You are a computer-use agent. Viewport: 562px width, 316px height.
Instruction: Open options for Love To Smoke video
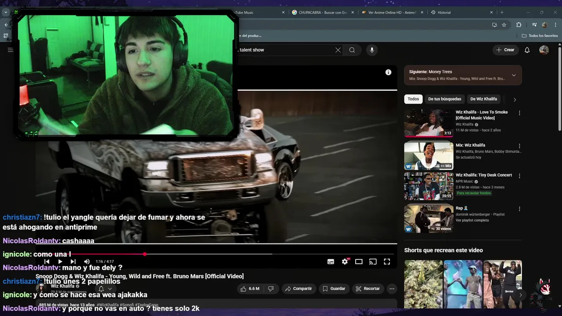(x=519, y=113)
